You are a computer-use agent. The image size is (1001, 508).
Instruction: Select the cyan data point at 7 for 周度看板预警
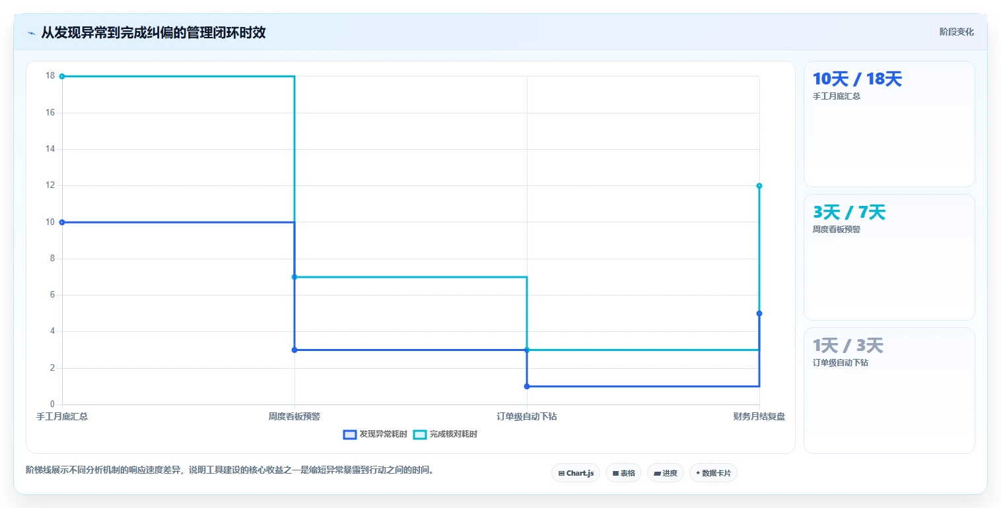click(x=294, y=277)
